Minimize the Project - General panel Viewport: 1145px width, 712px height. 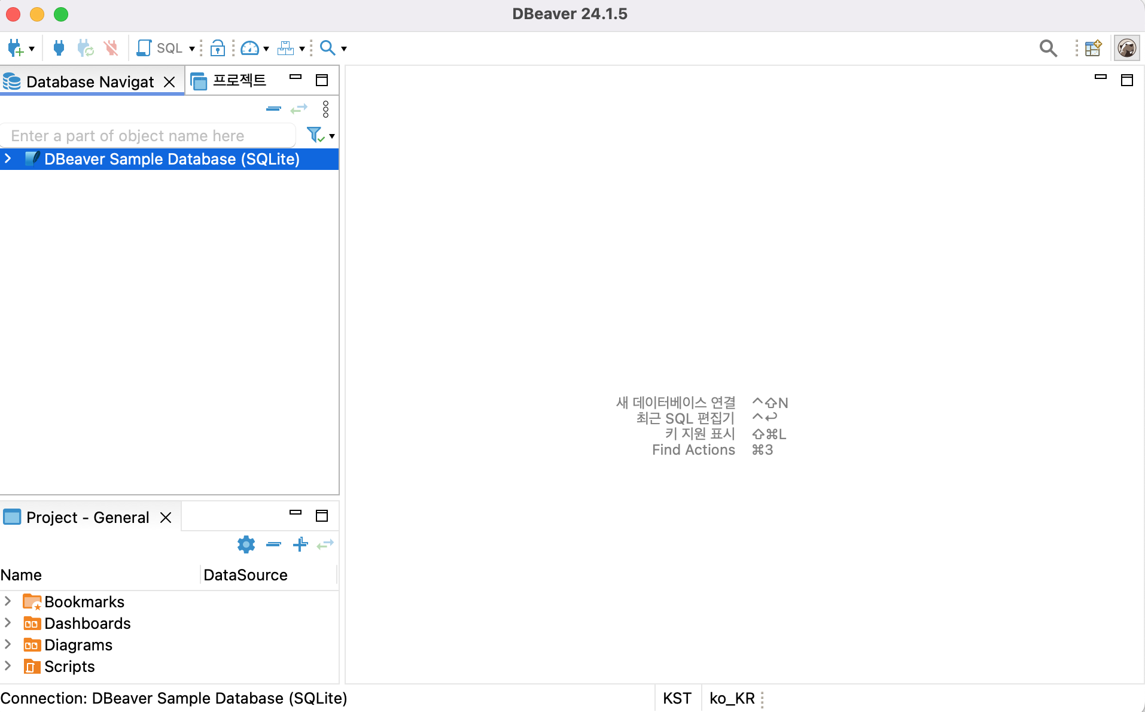(296, 513)
